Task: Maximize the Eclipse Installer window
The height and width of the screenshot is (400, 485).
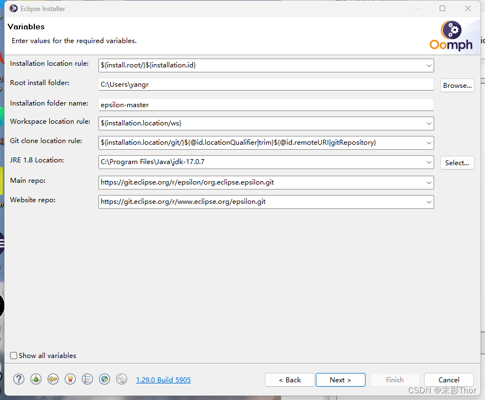Action: (x=442, y=8)
